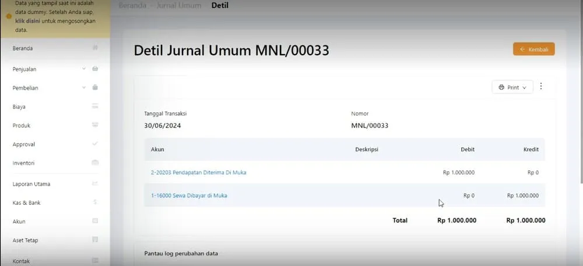
Task: Click the yellow warning icon in banner
Action: pyautogui.click(x=9, y=16)
